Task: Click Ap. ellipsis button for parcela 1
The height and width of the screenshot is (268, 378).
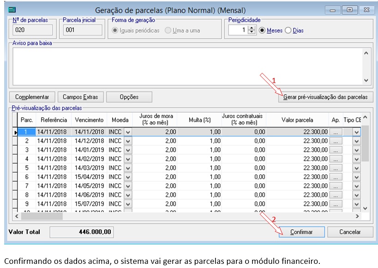Action: [x=336, y=132]
